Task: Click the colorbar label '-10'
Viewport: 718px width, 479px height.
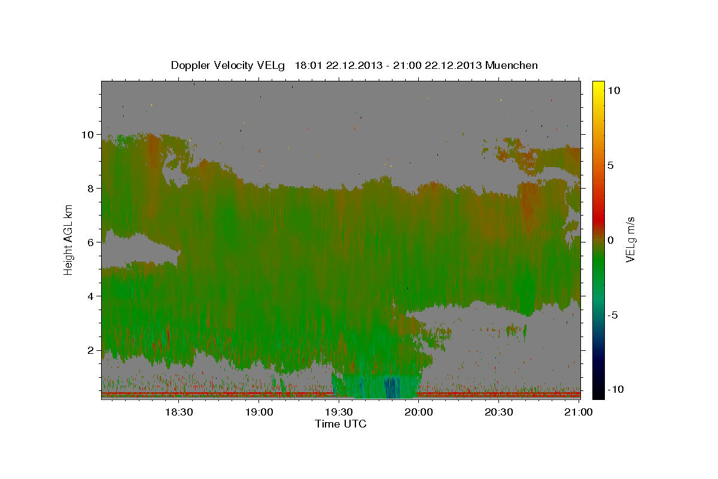Action: click(x=616, y=389)
